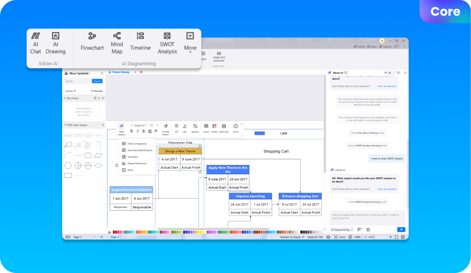Click the Publish button
The height and width of the screenshot is (273, 471).
[x=359, y=47]
